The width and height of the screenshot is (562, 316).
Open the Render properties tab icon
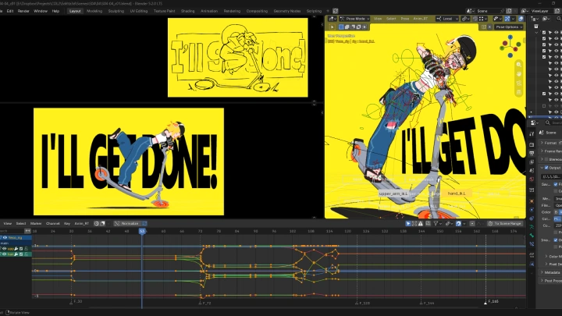pos(532,144)
